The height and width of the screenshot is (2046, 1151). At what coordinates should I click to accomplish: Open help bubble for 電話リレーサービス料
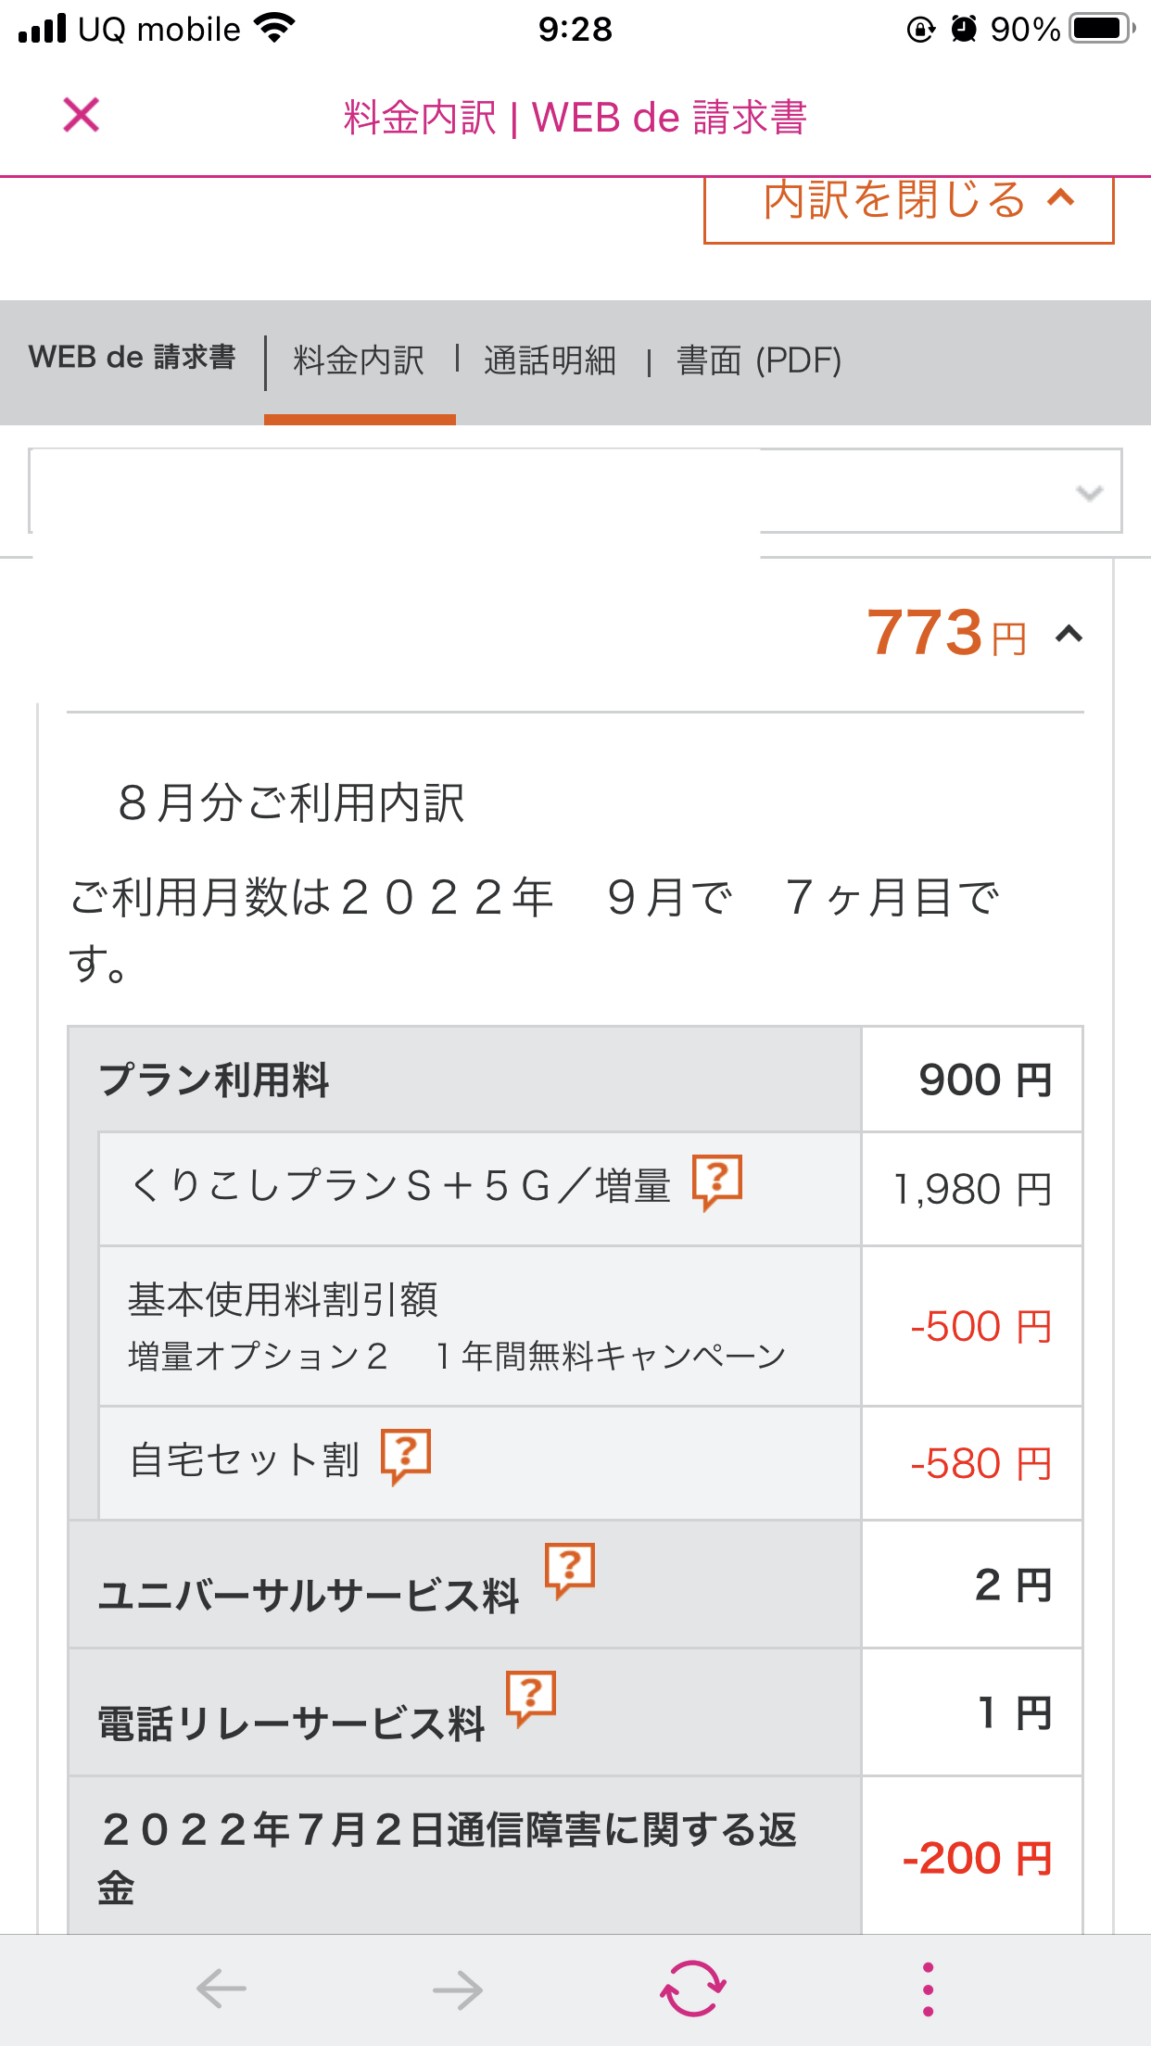coord(530,1698)
